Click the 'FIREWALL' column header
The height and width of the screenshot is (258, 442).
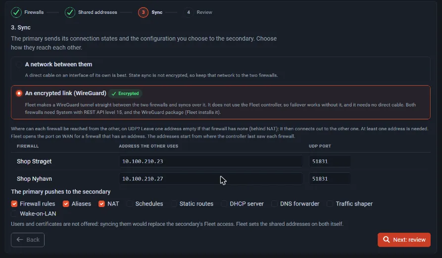tap(28, 146)
